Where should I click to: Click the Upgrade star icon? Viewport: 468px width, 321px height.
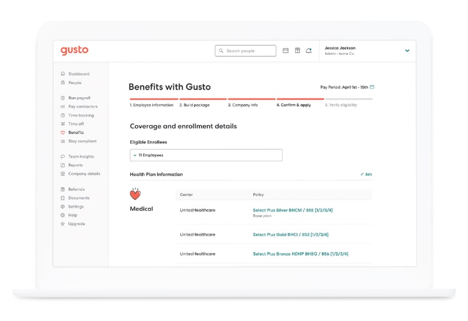point(62,224)
